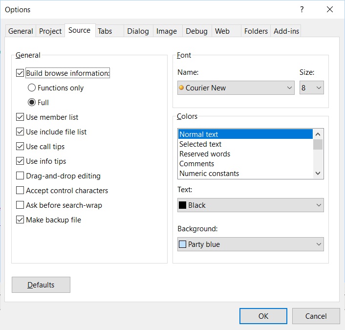Click the black Text color swatch
This screenshot has width=345, height=330.
click(182, 205)
